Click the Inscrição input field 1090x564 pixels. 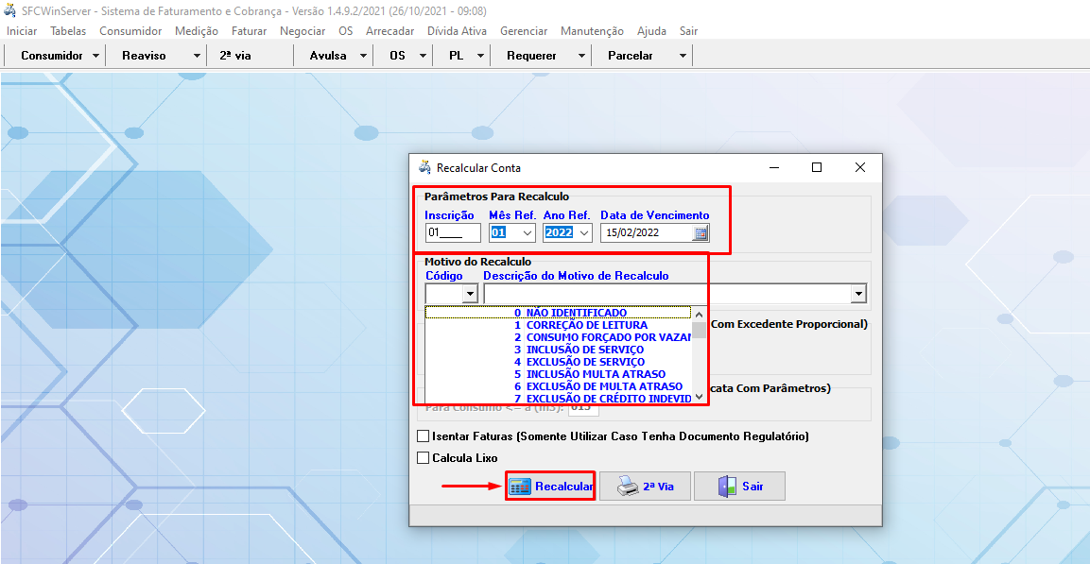click(452, 232)
